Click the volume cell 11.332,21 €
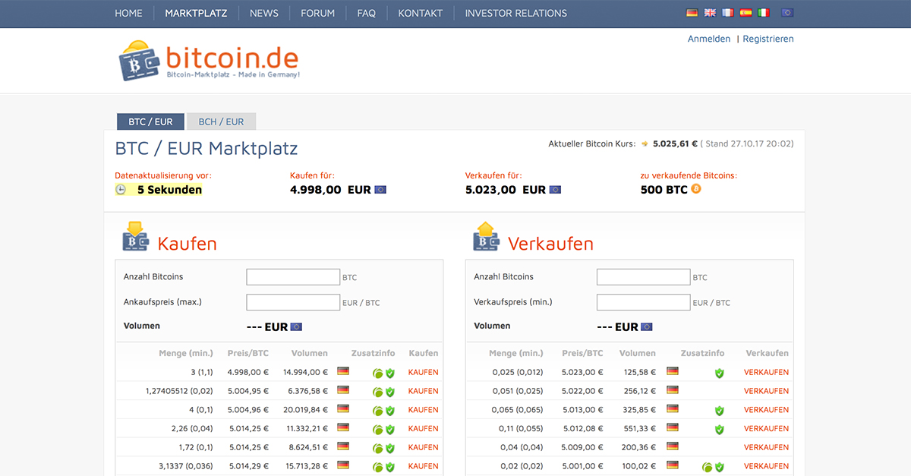Screen dimensions: 911x476 (305, 428)
